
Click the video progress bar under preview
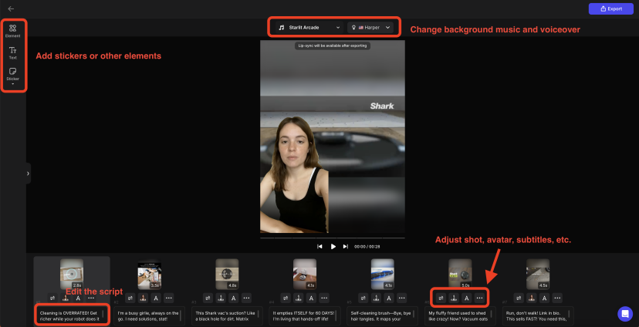pos(333,238)
